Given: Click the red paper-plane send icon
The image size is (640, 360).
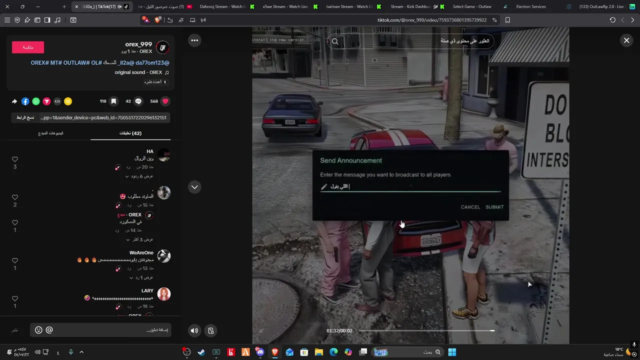Looking at the screenshot, I should point(46,101).
